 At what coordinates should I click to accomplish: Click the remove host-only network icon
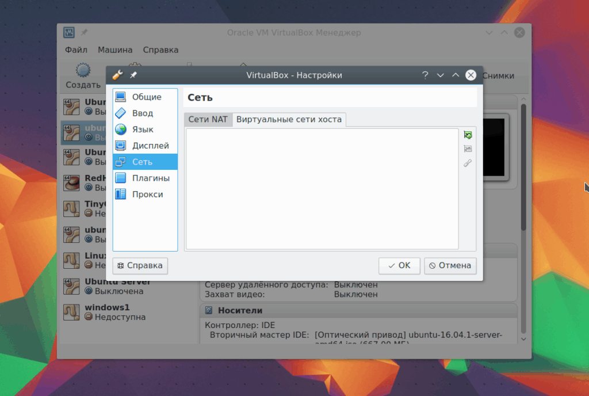click(468, 148)
